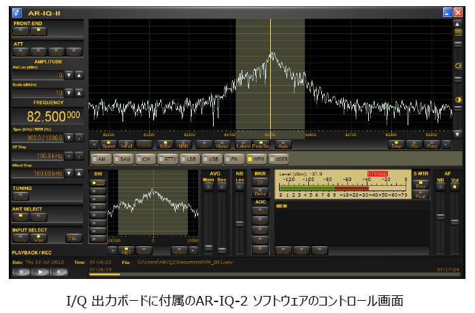Click the File button in Input Select
The image size is (475, 313).
pyautogui.click(x=72, y=237)
